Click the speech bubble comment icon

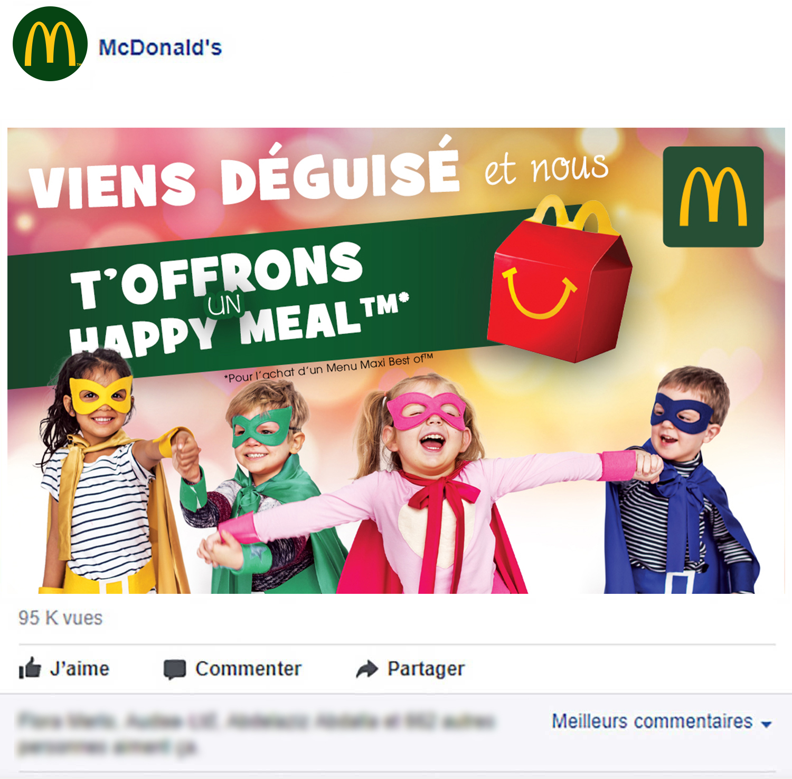(x=175, y=669)
